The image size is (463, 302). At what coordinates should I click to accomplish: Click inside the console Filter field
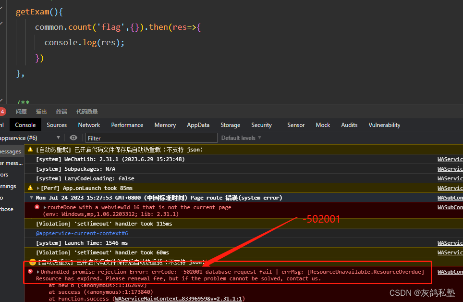point(149,138)
